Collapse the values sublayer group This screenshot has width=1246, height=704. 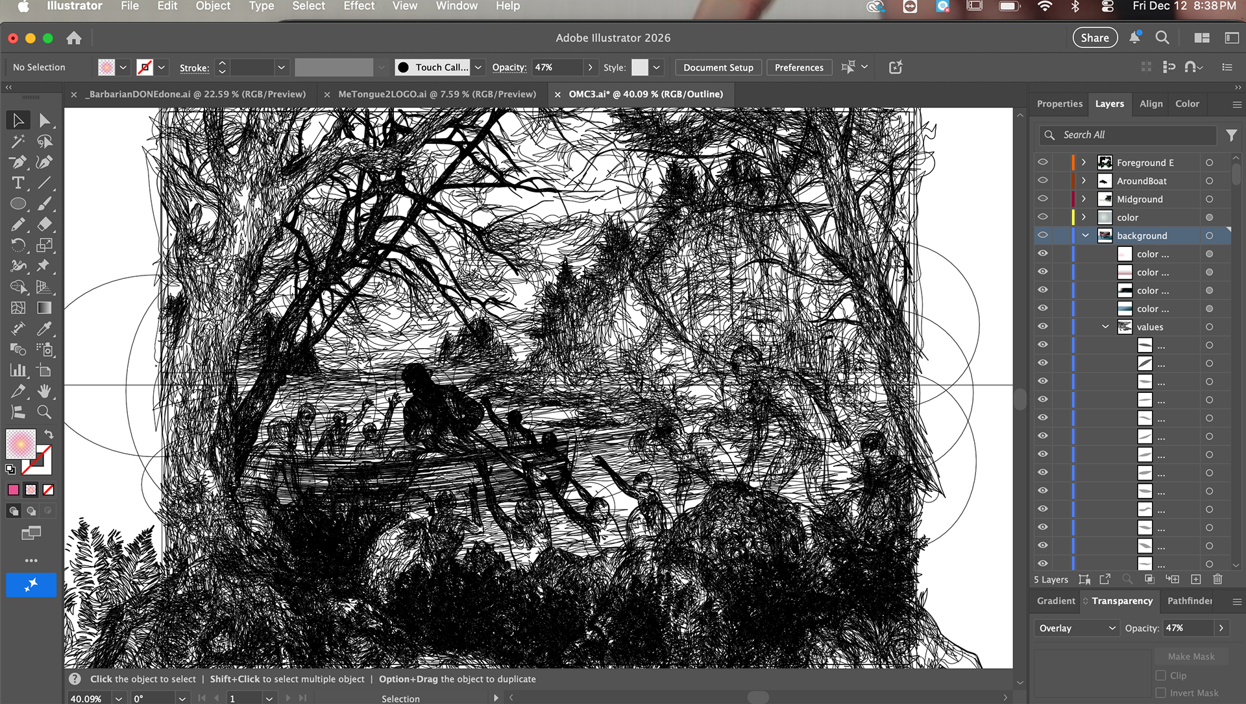click(x=1105, y=327)
